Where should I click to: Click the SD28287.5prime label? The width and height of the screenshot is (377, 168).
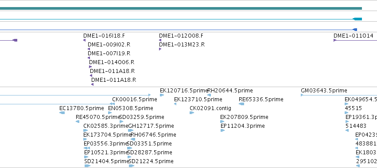(x=150, y=153)
